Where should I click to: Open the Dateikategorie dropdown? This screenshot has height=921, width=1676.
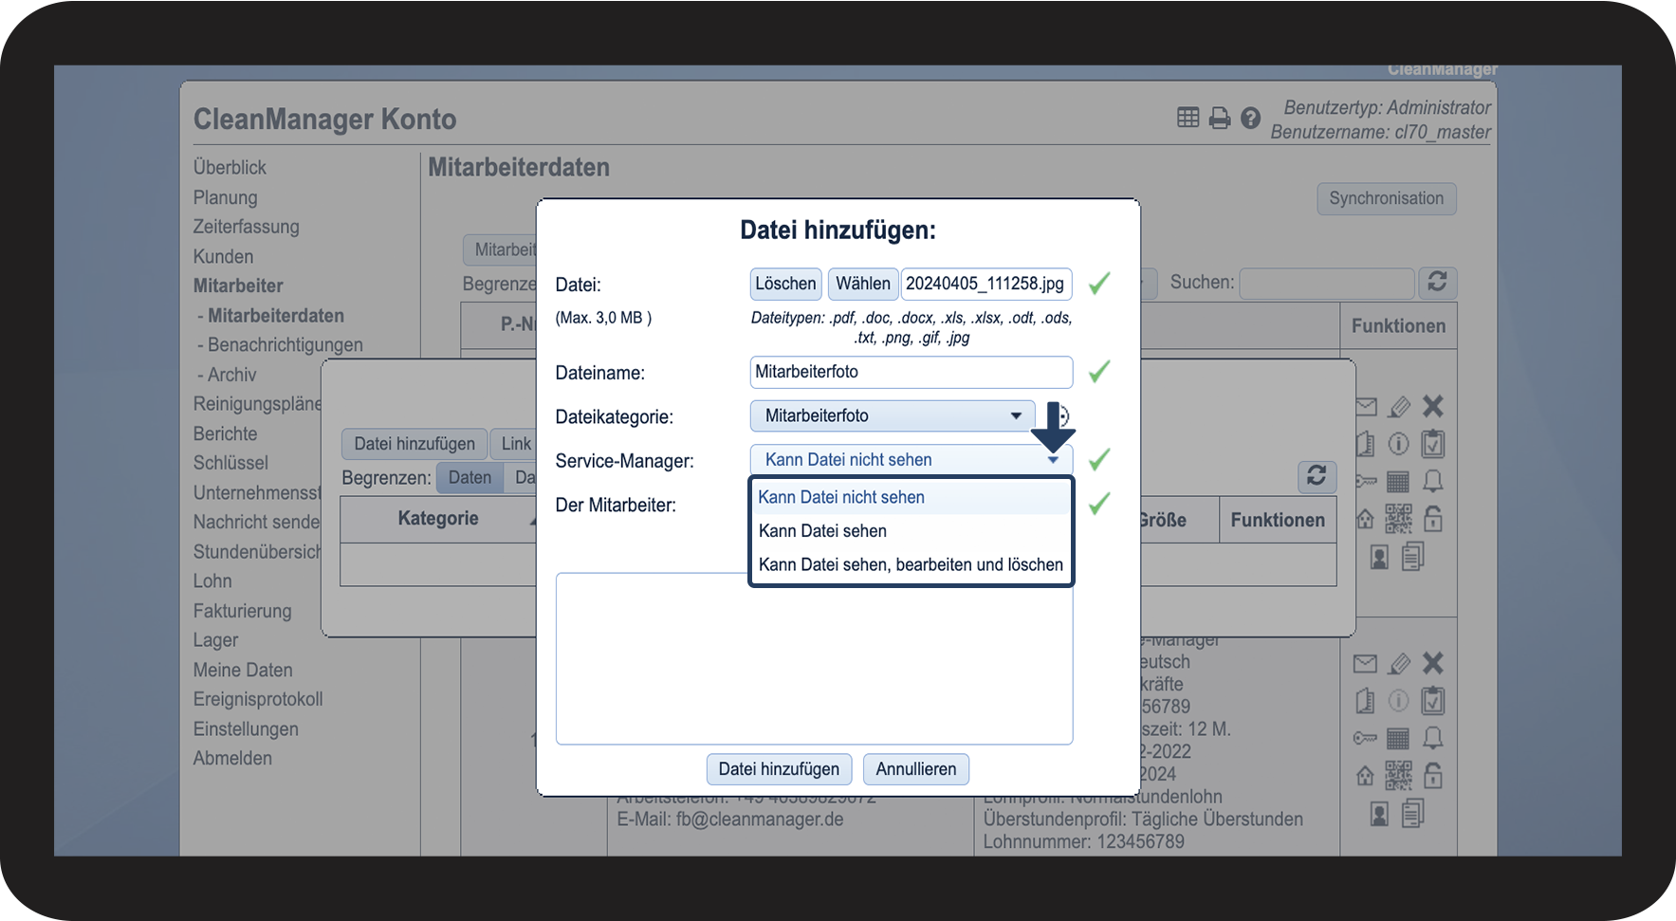tap(893, 415)
